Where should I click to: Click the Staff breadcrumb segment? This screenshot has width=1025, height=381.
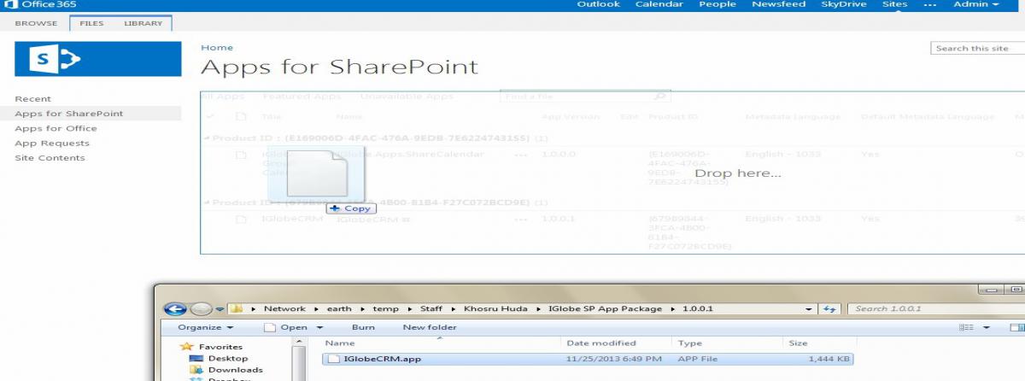click(x=431, y=308)
